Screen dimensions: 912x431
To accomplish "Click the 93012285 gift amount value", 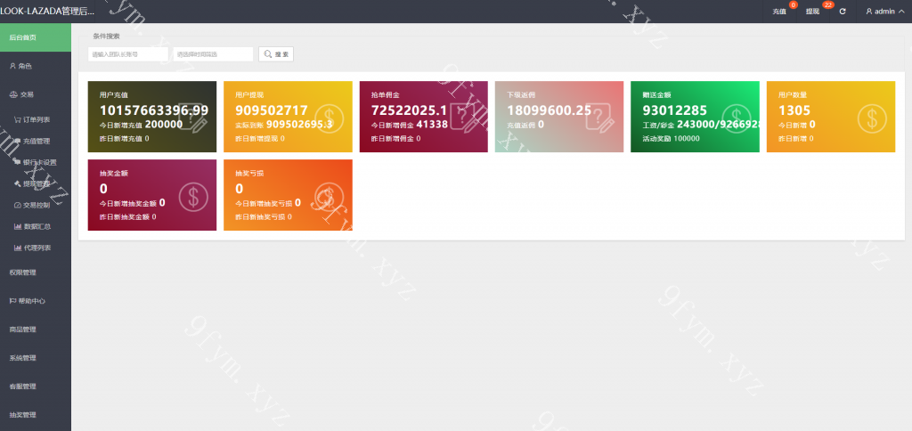I will [675, 110].
